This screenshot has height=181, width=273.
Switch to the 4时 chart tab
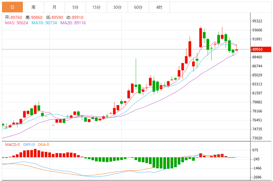click(x=159, y=7)
